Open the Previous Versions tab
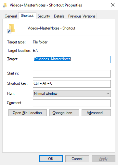The image size is (118, 165). coord(82,16)
